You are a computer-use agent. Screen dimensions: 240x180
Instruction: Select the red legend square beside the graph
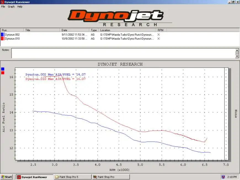coord(2,73)
